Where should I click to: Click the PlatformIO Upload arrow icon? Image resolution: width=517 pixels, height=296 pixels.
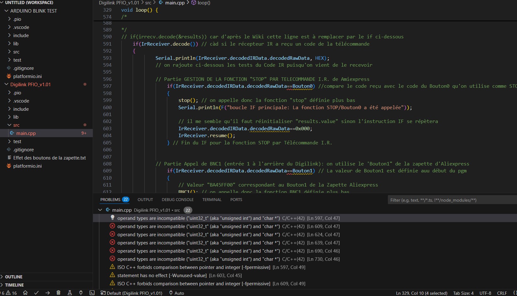point(47,293)
